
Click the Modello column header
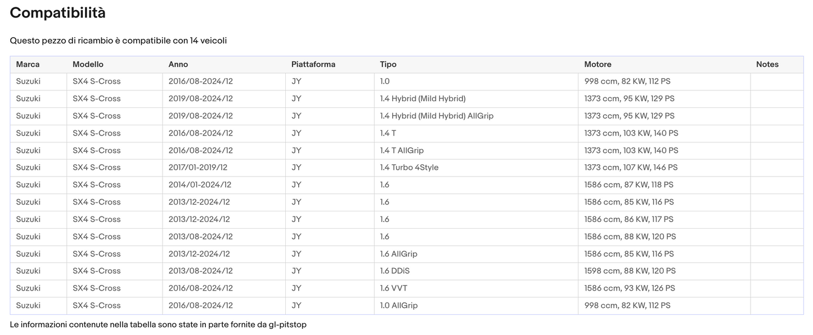(x=88, y=65)
